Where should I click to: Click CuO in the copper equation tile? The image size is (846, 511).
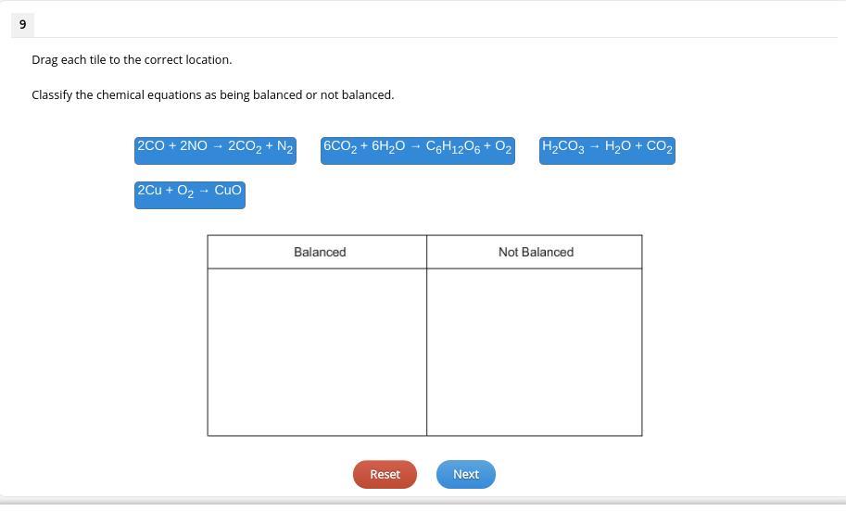pos(228,191)
